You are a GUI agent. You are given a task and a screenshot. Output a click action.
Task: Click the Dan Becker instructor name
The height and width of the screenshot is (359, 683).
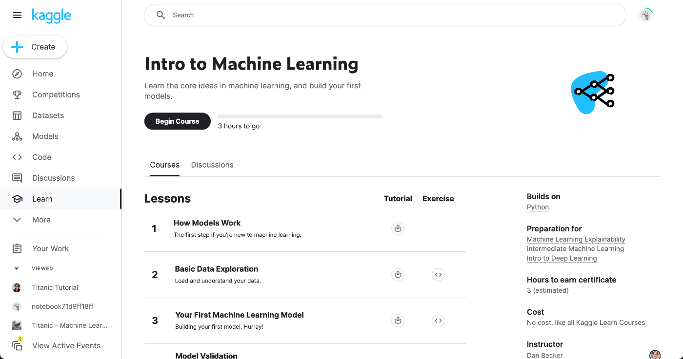[x=544, y=355]
